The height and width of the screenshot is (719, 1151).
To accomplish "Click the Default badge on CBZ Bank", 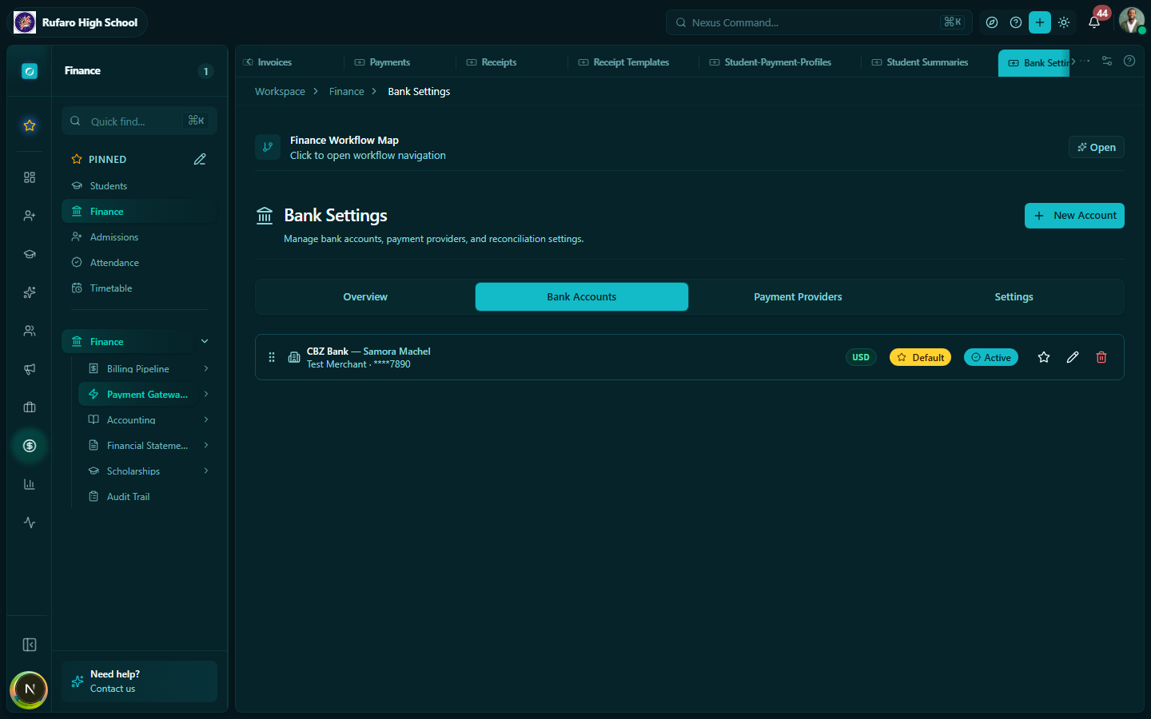I will click(920, 357).
